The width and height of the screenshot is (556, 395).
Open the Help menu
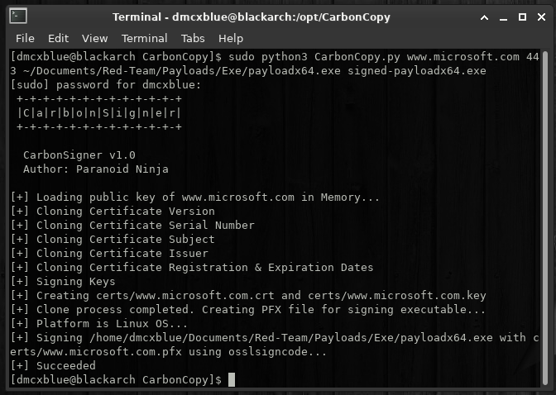231,38
